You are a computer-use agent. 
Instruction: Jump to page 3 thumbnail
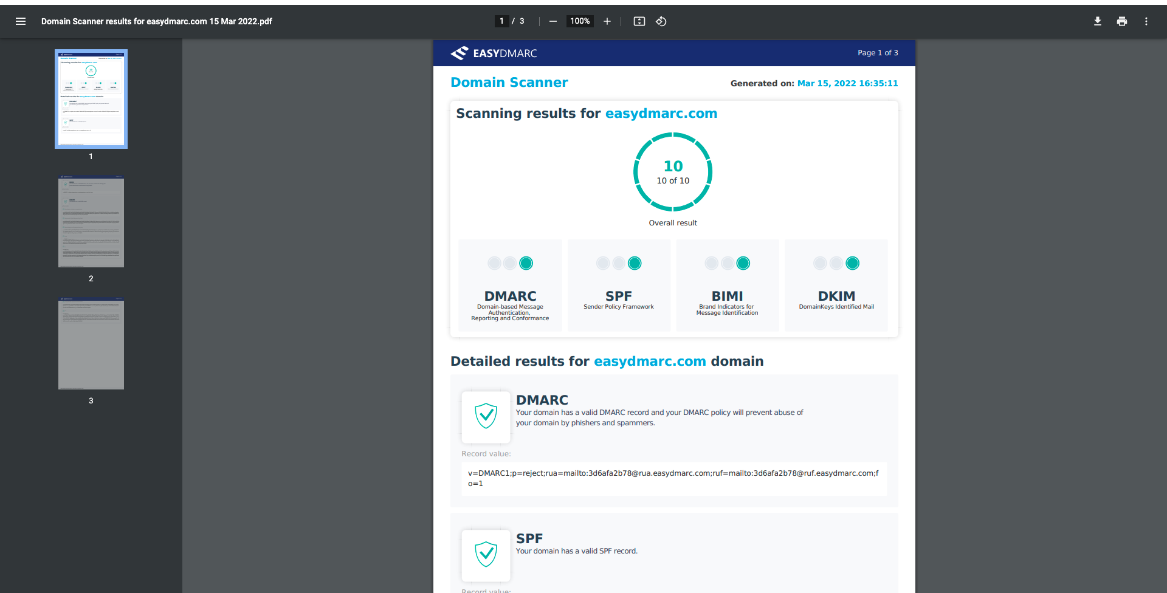pyautogui.click(x=91, y=344)
